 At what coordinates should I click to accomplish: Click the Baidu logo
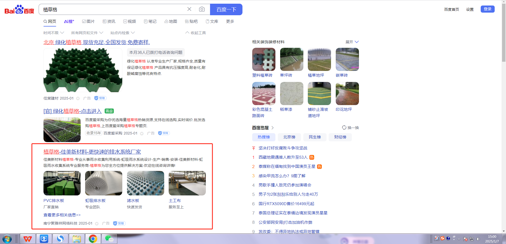[19, 9]
